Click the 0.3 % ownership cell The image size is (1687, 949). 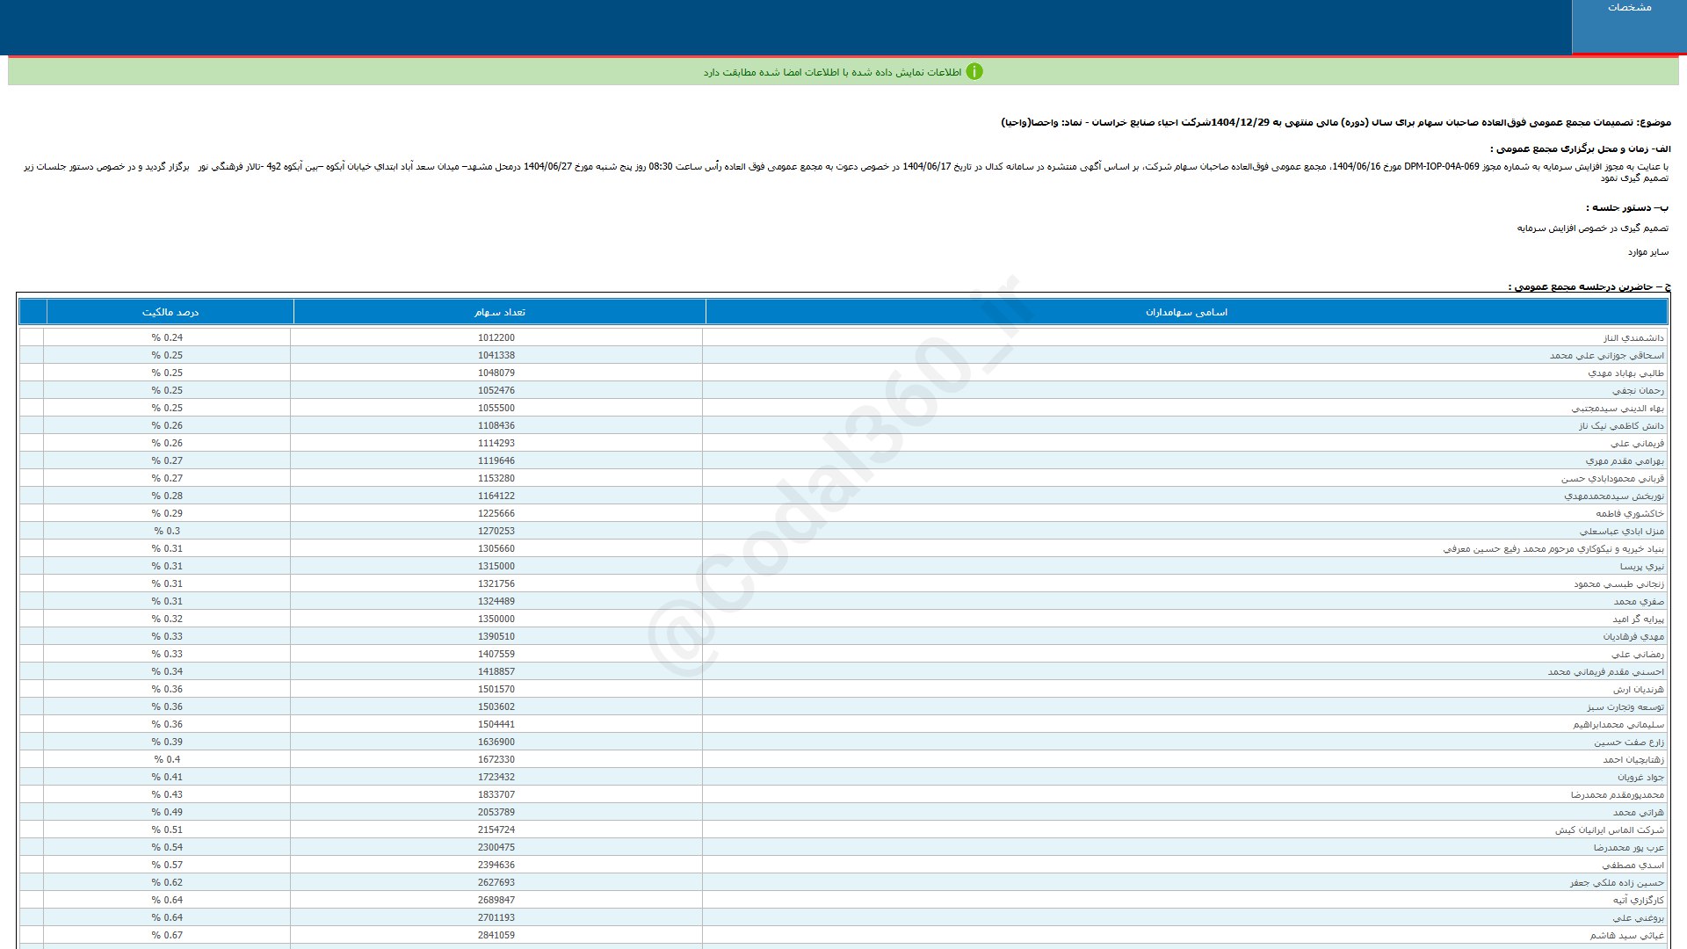click(167, 531)
